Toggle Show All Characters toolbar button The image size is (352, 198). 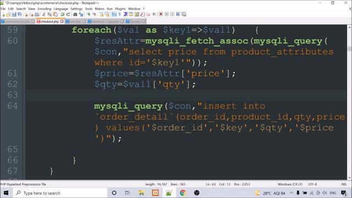coord(119,14)
